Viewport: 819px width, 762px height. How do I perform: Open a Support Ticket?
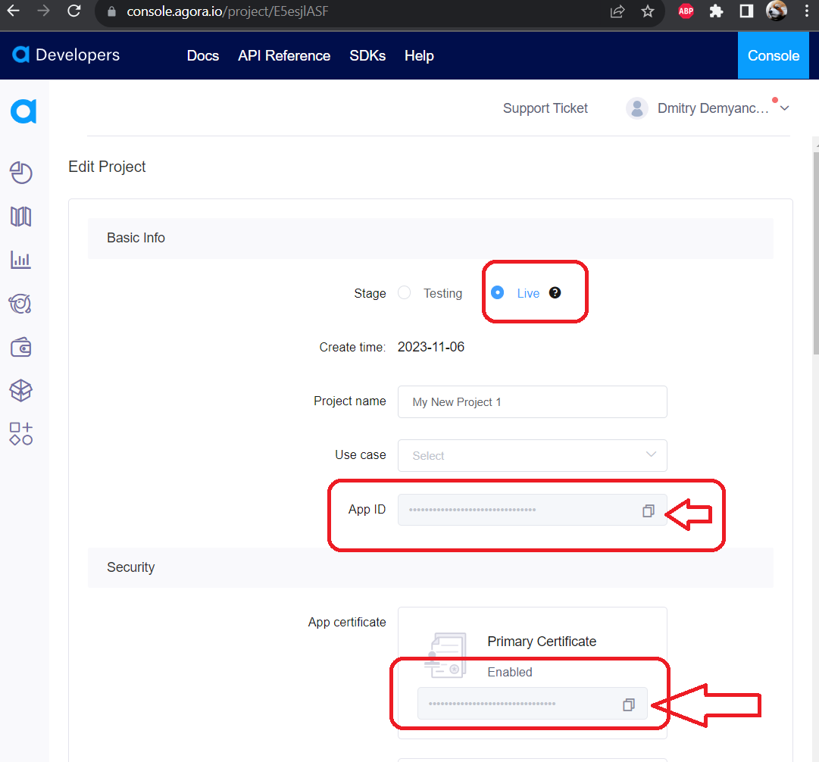point(545,108)
